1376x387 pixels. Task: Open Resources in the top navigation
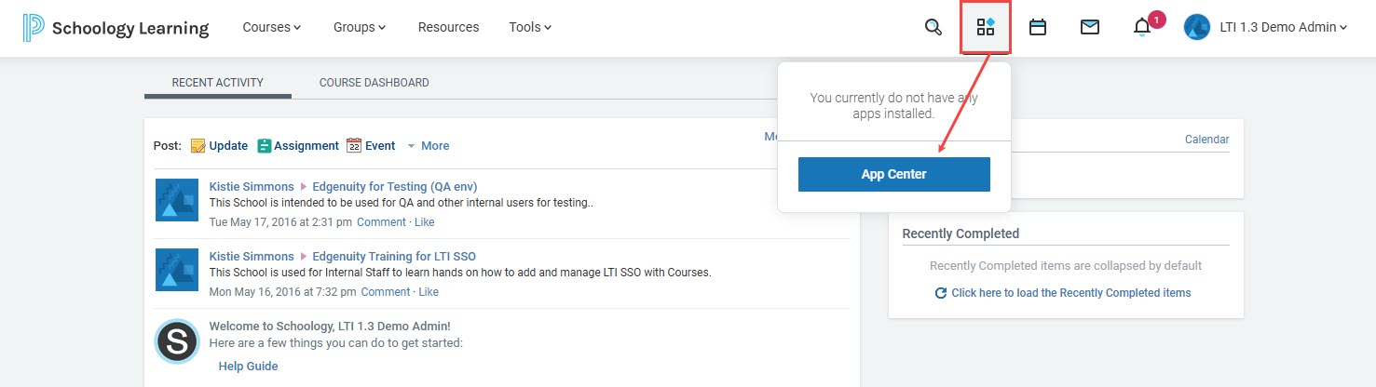pyautogui.click(x=448, y=27)
